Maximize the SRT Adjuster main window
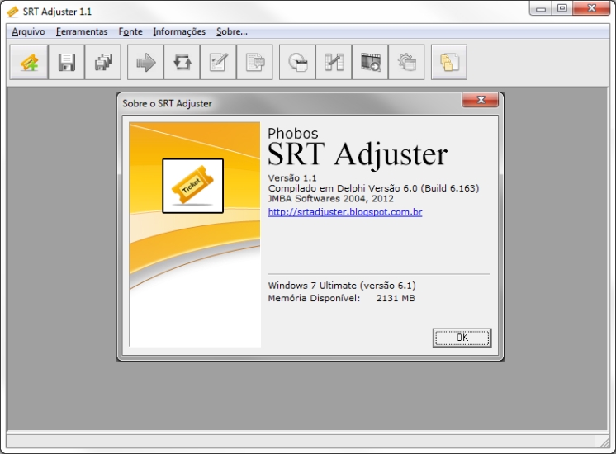This screenshot has width=616, height=454. point(562,8)
